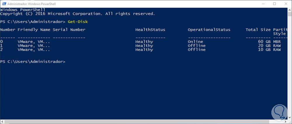Maximize the PowerShell window
This screenshot has height=124, width=292.
pos(274,4)
